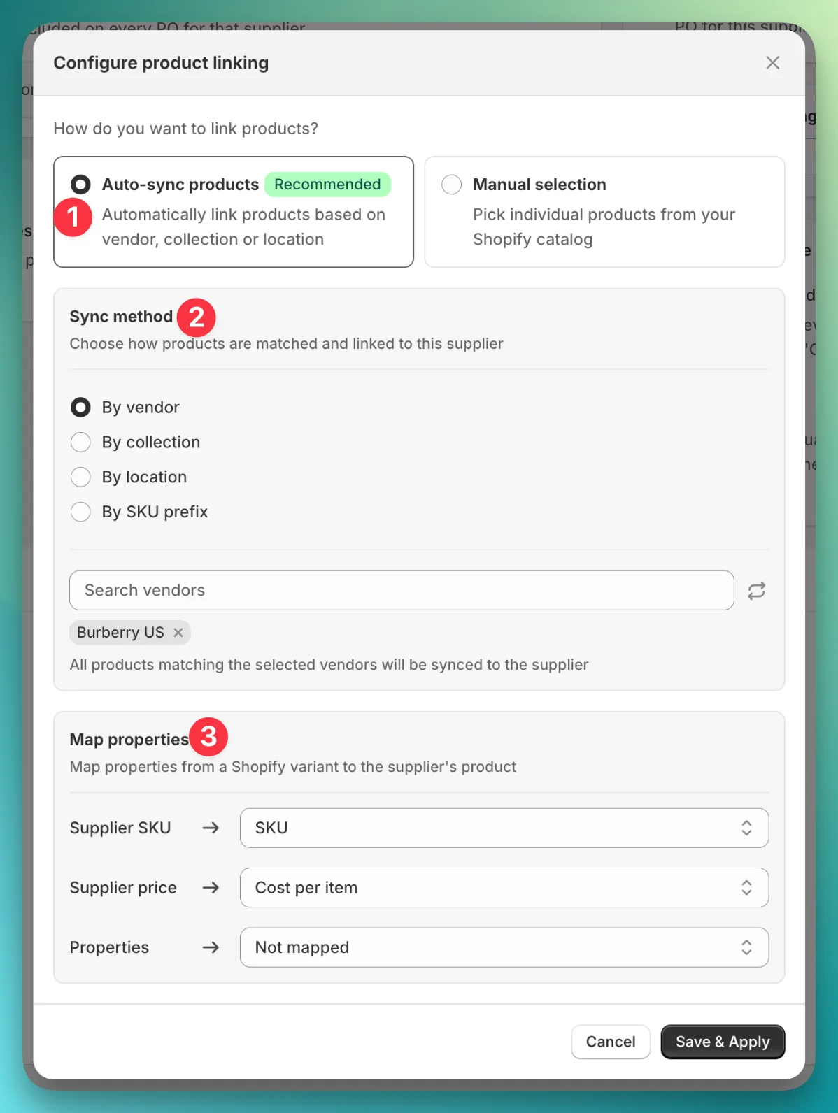Click the red numbered badge on Sync method

197,317
